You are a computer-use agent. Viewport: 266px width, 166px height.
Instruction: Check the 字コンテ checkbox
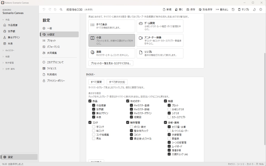point(94,127)
